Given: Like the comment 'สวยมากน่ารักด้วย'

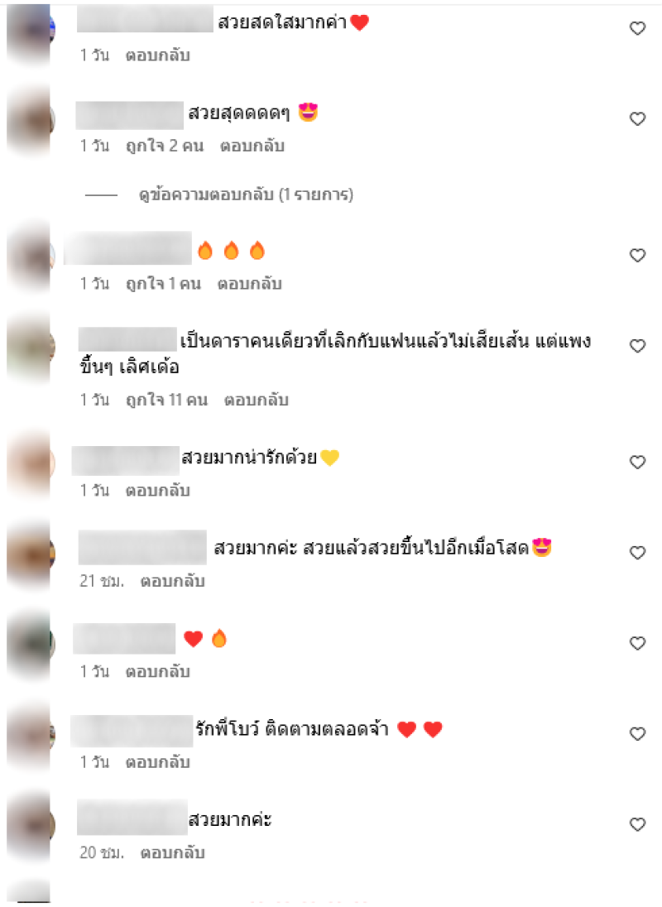Looking at the screenshot, I should 637,462.
